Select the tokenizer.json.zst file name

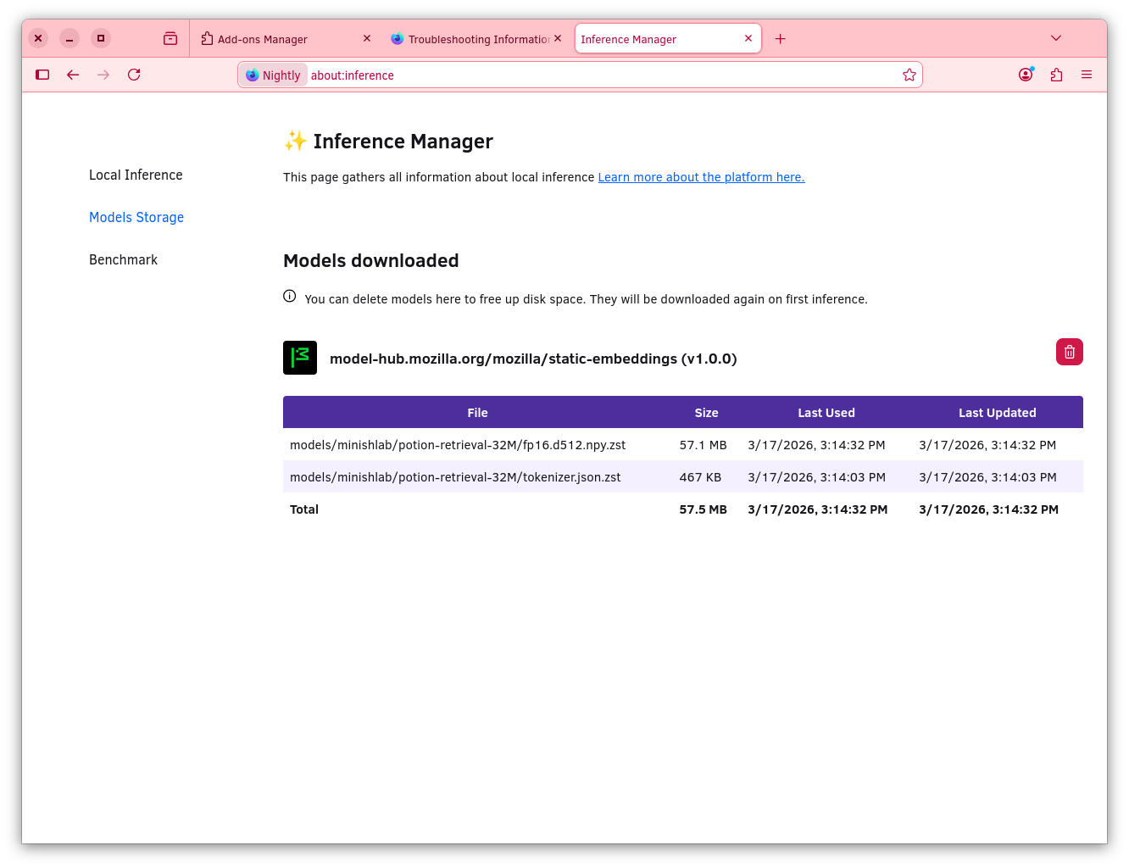pos(455,477)
